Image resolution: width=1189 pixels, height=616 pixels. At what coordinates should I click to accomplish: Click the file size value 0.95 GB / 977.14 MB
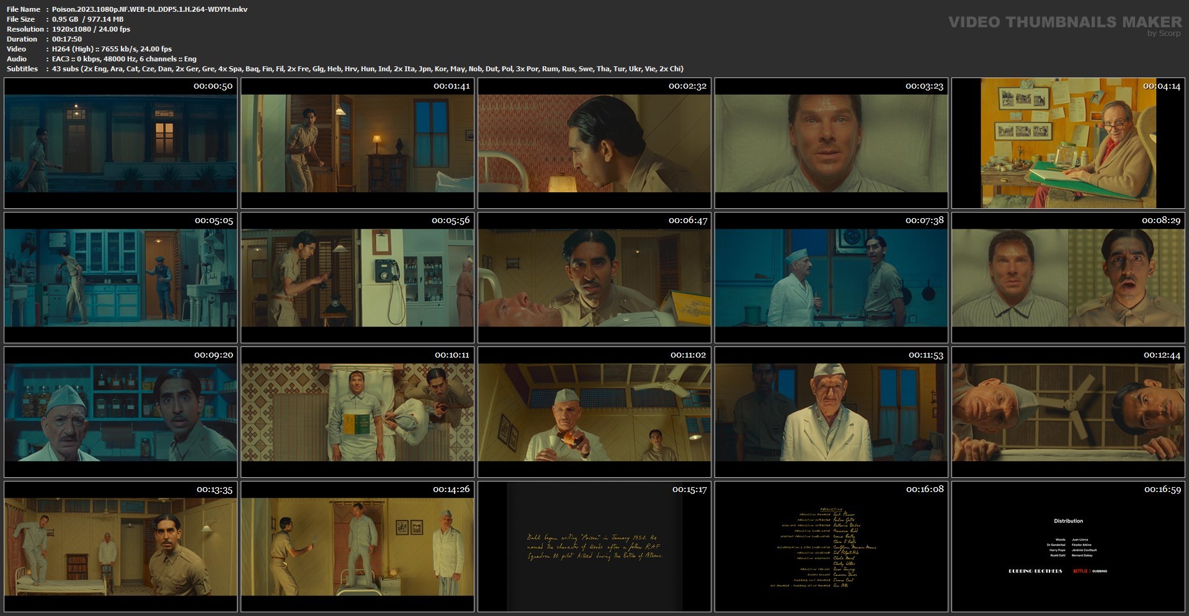tap(87, 19)
